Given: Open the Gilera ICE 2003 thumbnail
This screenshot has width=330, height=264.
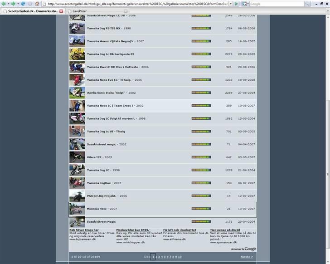Looking at the screenshot, I should [77, 157].
